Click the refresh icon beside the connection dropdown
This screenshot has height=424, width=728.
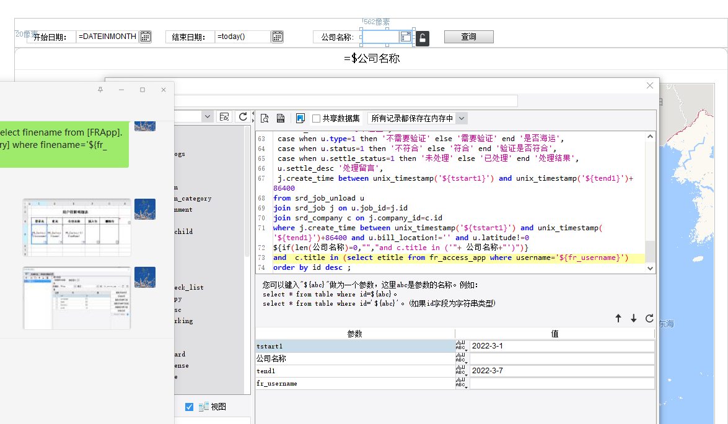pos(243,117)
